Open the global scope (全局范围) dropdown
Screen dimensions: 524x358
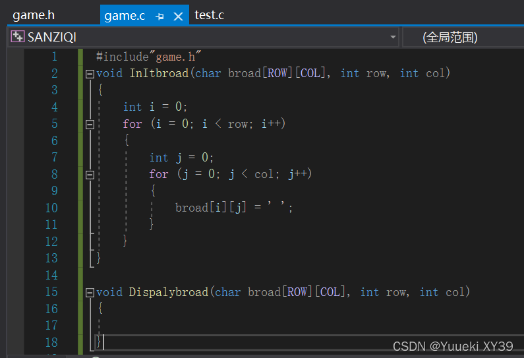tap(463, 37)
